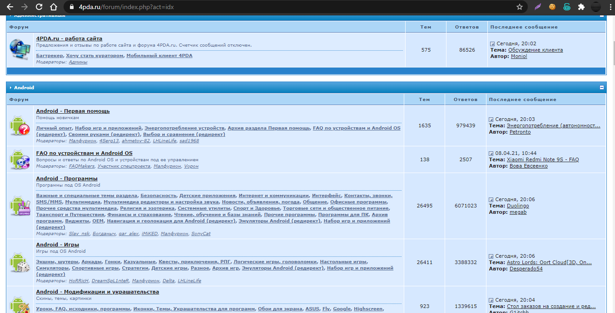Open the cookie extension icon
Image resolution: width=615 pixels, height=313 pixels.
[552, 7]
